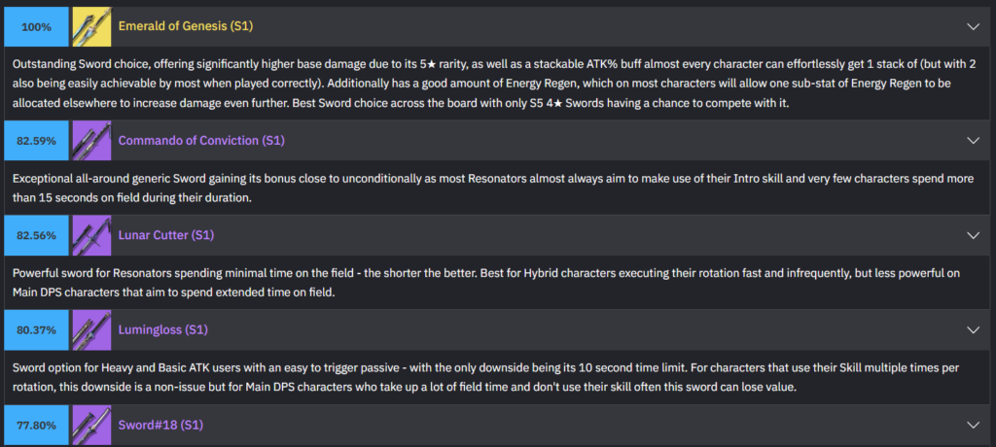Expand the Sword#18 chevron arrow

click(x=973, y=425)
